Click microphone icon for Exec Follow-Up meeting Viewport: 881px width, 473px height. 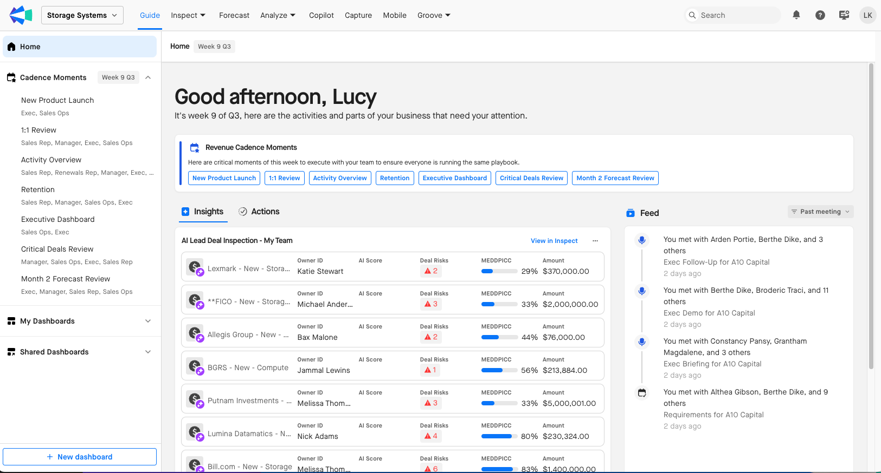point(642,240)
